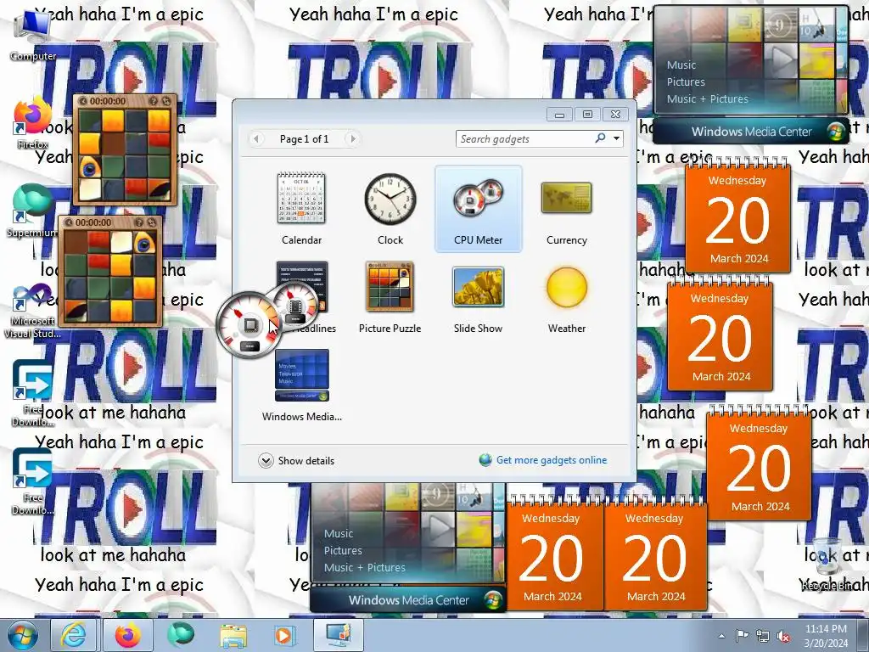Go to next gadget page arrow
The width and height of the screenshot is (869, 652).
352,138
